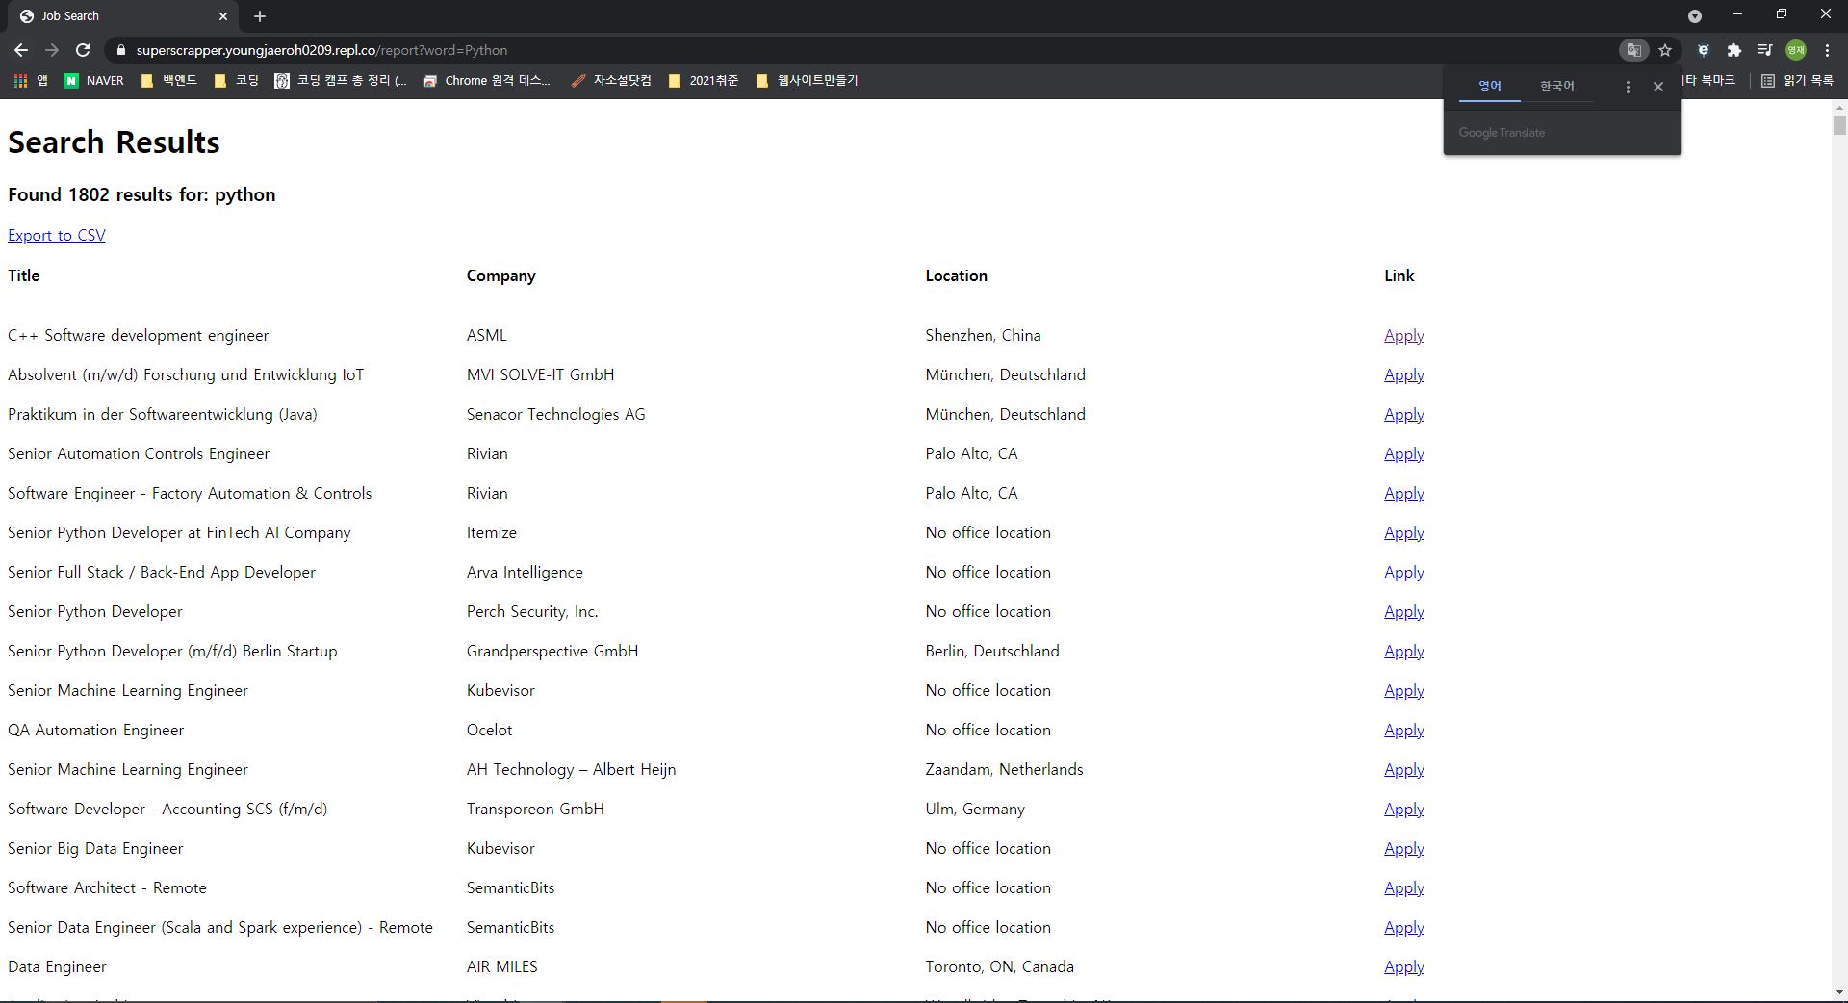Screen dimensions: 1848x1003
Task: Open a new browser tab
Action: [260, 16]
